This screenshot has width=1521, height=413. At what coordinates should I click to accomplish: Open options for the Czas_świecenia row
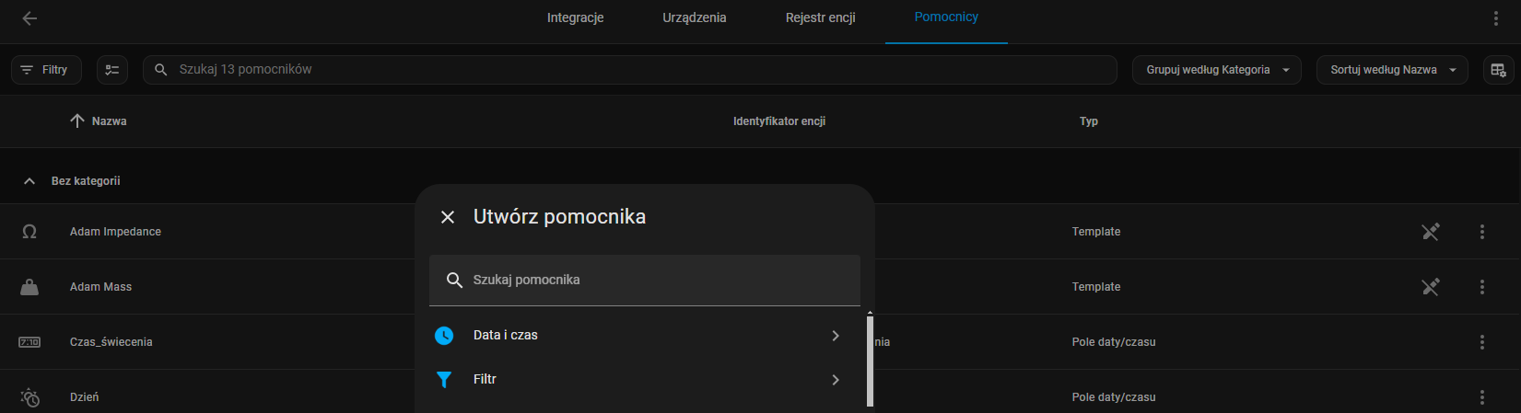[1482, 342]
